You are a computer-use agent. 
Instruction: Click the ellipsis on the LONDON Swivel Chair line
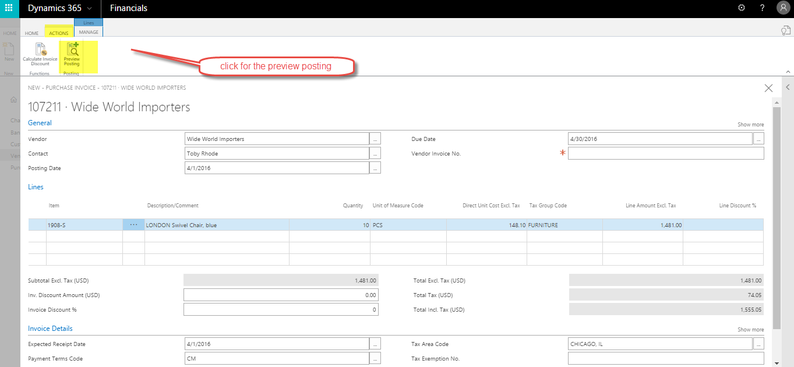click(133, 224)
